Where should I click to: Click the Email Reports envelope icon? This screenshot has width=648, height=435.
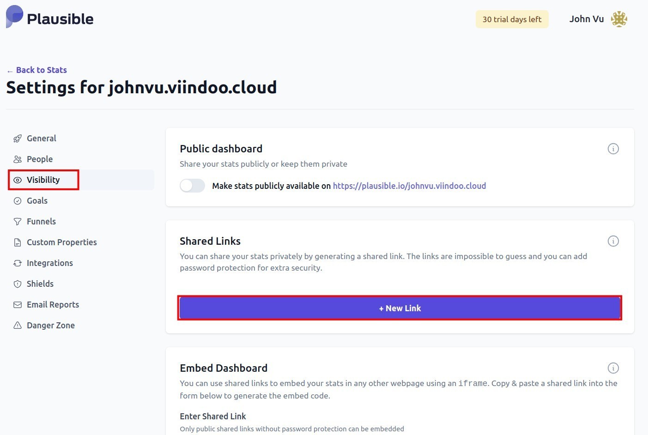17,304
